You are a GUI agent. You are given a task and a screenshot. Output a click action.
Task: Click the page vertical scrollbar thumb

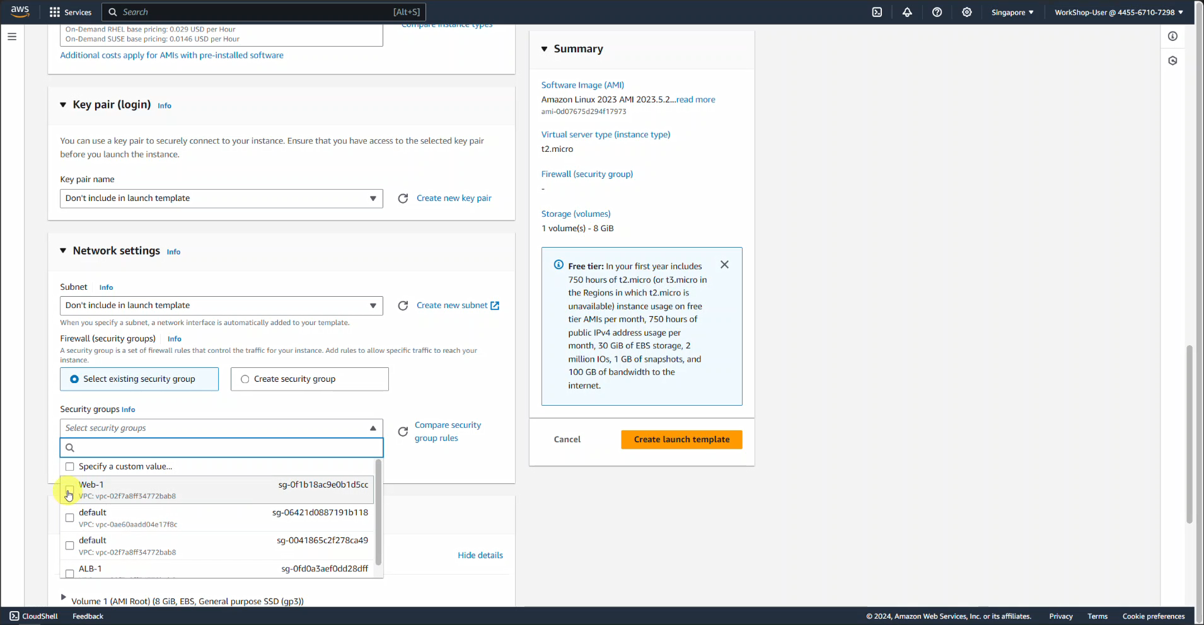(x=1189, y=434)
